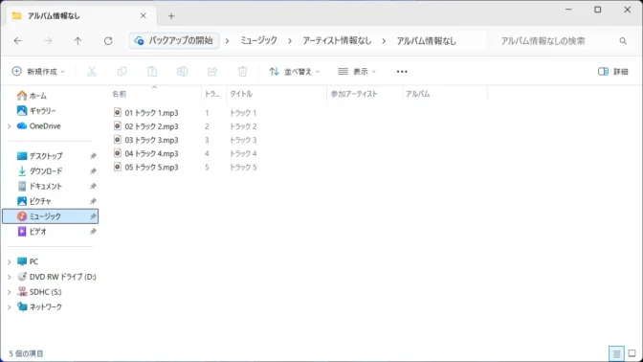Select the 05 トラック 5.mp3 file icon
The height and width of the screenshot is (362, 643).
(x=118, y=167)
